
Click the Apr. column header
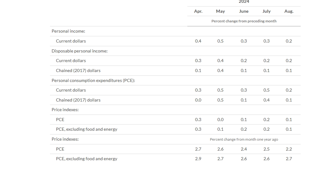coord(198,11)
